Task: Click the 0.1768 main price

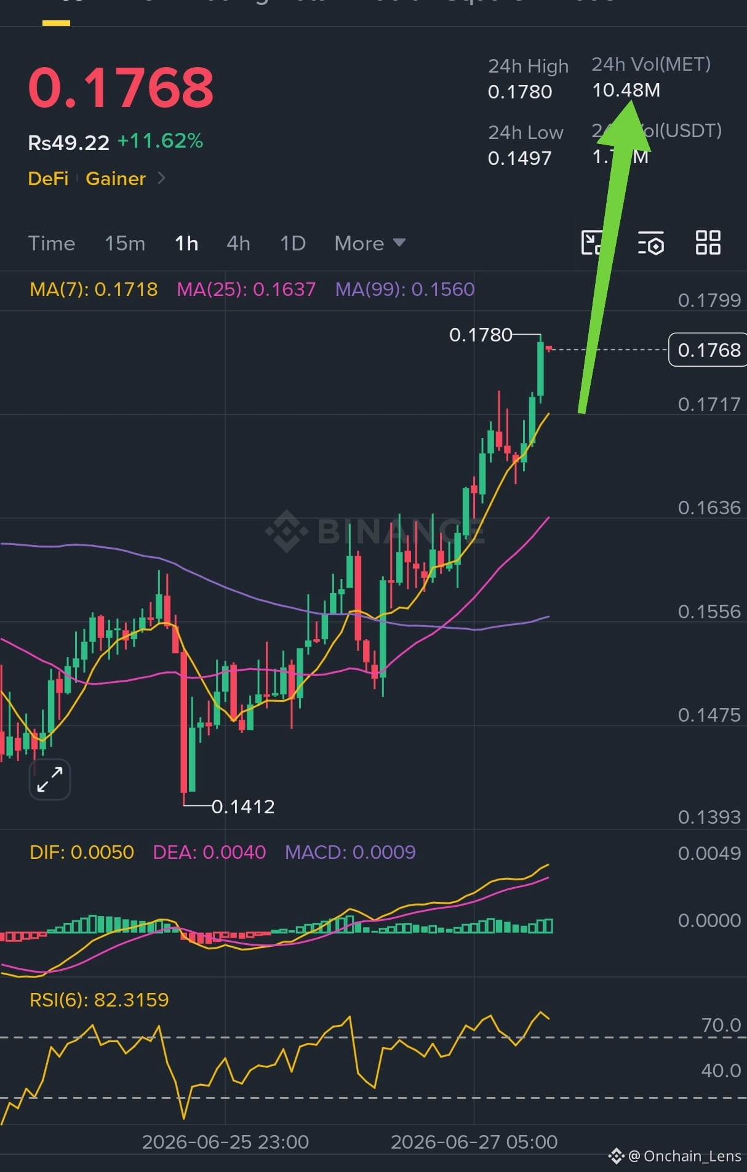Action: pos(121,87)
